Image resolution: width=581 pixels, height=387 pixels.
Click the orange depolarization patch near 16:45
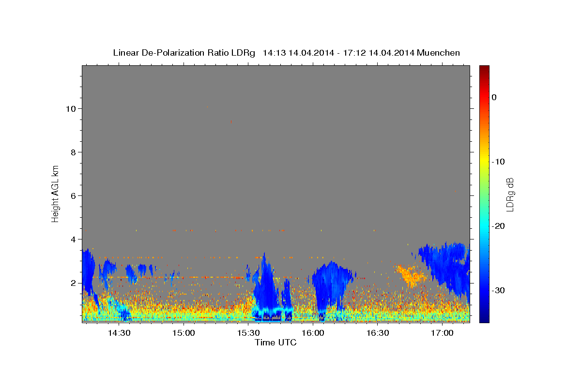pyautogui.click(x=411, y=276)
